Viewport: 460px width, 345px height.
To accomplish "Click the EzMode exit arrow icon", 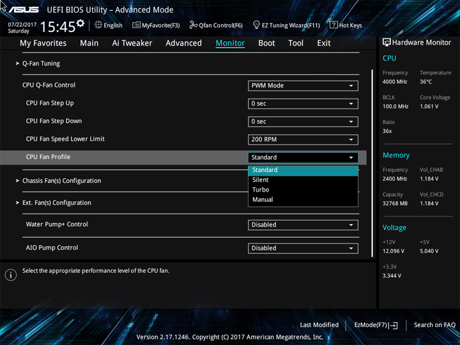I will pyautogui.click(x=394, y=325).
